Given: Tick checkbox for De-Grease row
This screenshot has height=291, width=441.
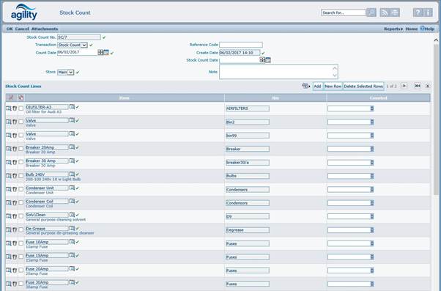Looking at the screenshot, I should [x=21, y=229].
